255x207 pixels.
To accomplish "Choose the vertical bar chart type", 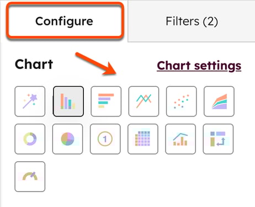I will tap(68, 102).
